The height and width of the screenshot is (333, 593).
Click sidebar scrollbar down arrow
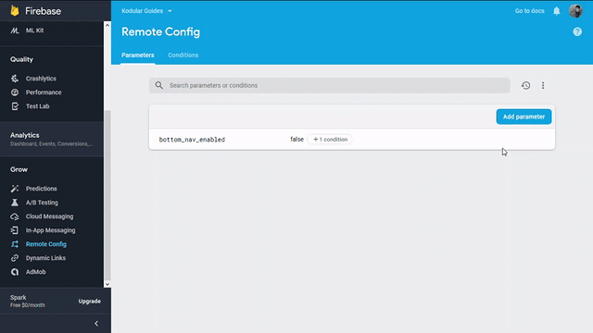107,284
